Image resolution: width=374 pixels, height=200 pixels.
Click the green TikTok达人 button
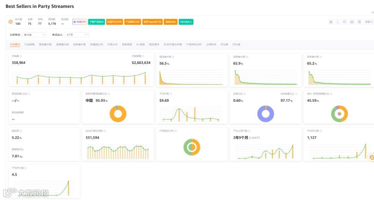click(x=186, y=22)
